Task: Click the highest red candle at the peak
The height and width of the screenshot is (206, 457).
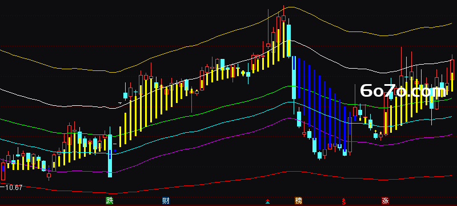Action: [x=283, y=18]
